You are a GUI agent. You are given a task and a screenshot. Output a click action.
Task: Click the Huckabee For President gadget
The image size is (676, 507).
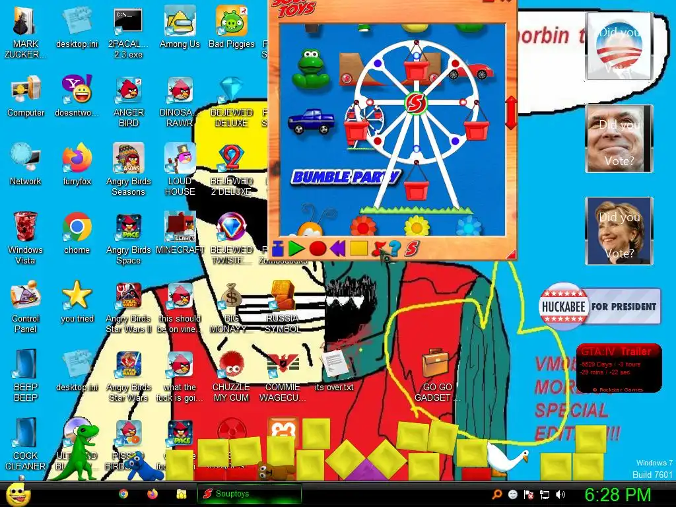tap(599, 306)
